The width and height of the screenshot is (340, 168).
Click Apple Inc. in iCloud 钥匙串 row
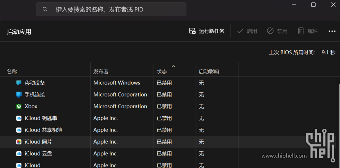[105, 118]
